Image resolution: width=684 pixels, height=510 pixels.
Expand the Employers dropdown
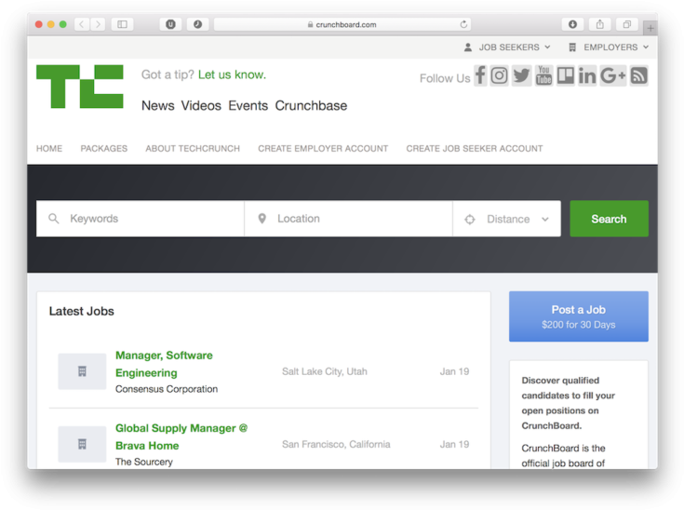pos(609,47)
